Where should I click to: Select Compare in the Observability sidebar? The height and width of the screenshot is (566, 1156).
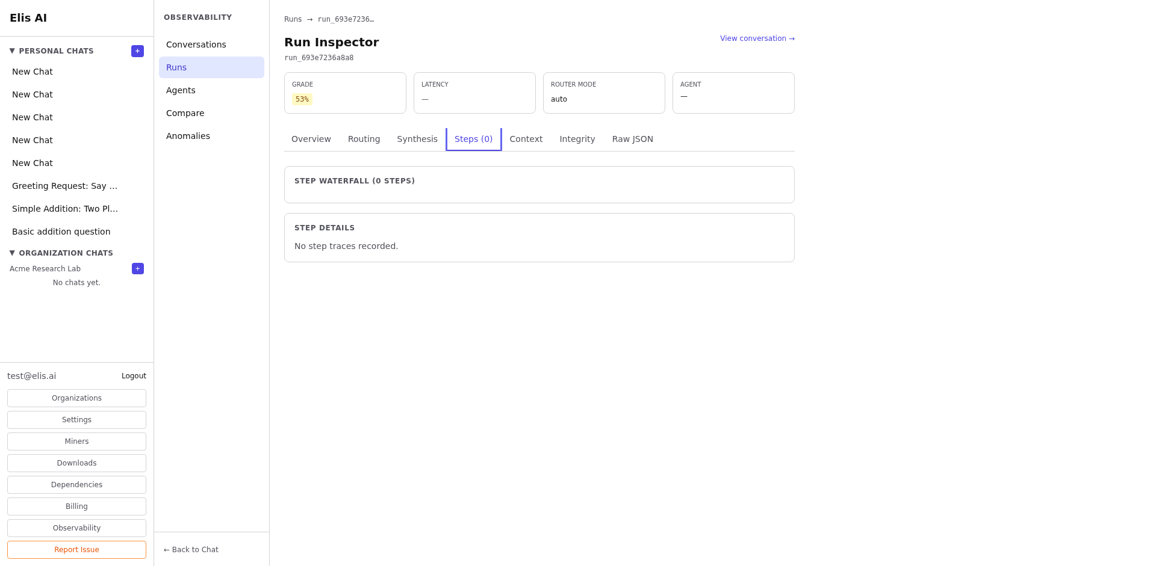(185, 113)
